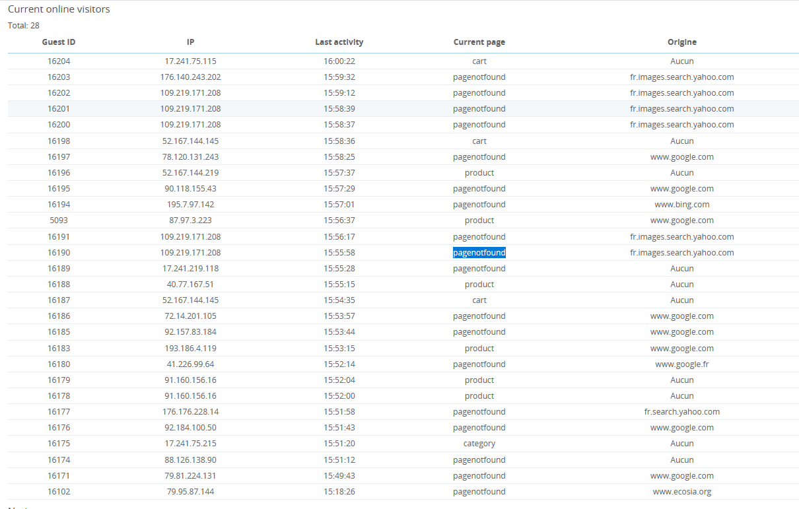Click www.bing.com origin entry
Viewport: 799px width, 509px height.
[x=682, y=205]
